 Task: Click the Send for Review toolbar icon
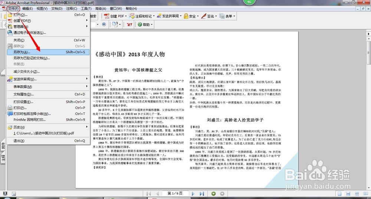coord(159,16)
